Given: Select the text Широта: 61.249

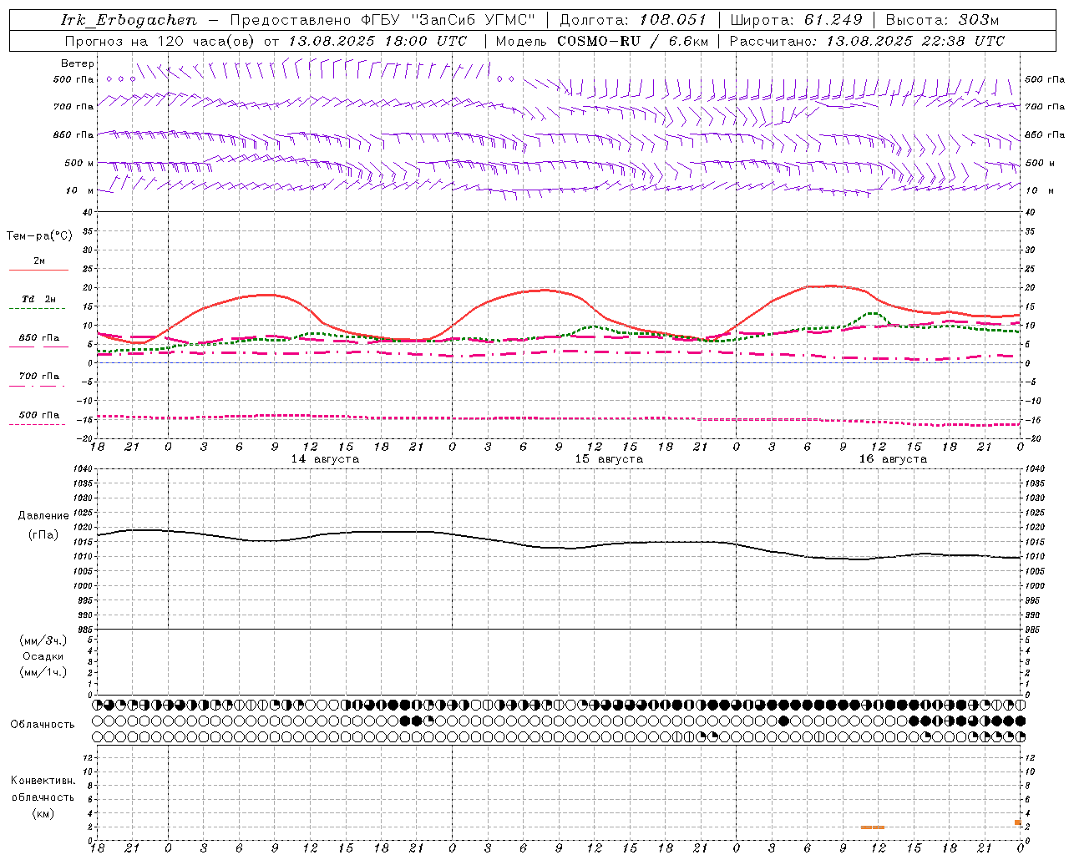Looking at the screenshot, I should (796, 19).
